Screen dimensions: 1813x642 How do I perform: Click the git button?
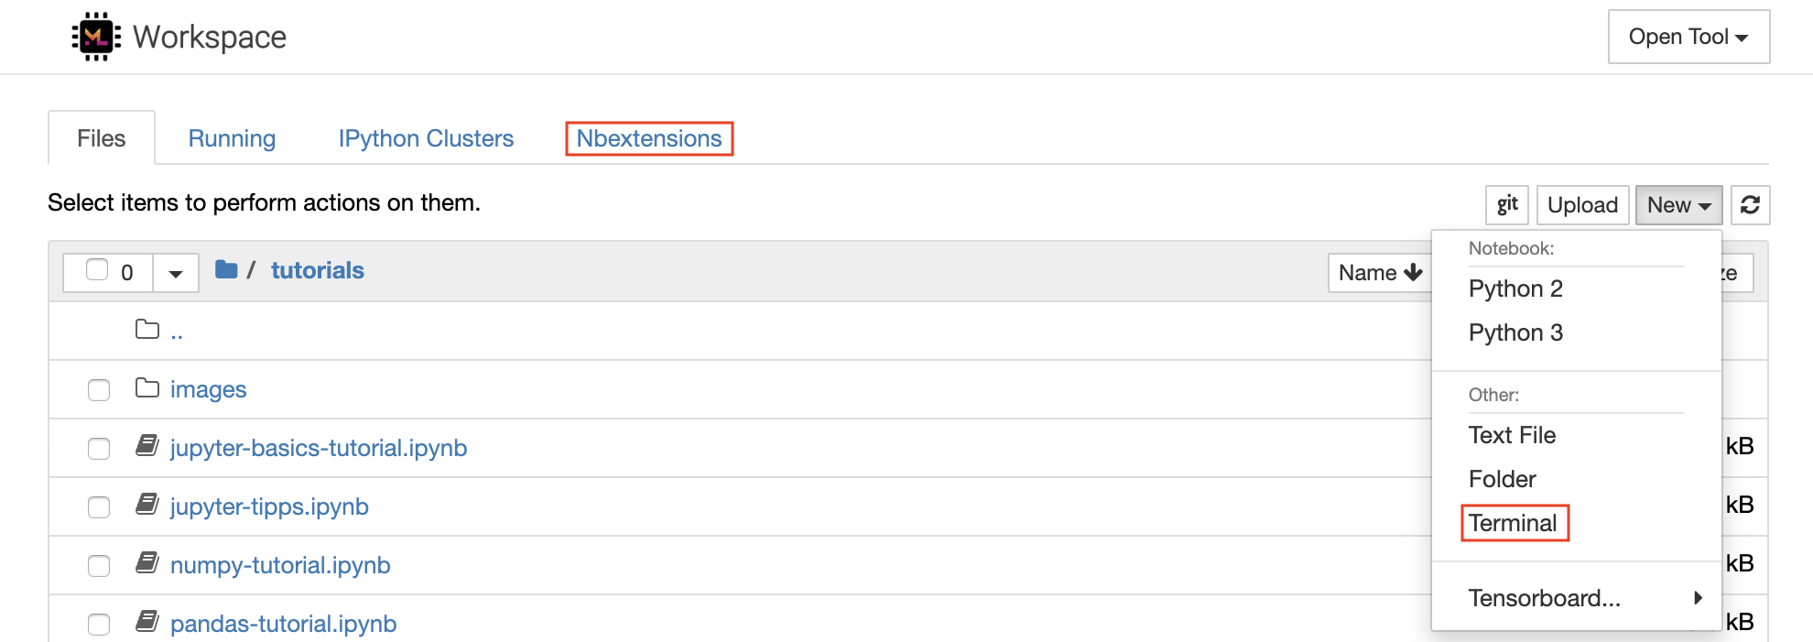(1507, 204)
